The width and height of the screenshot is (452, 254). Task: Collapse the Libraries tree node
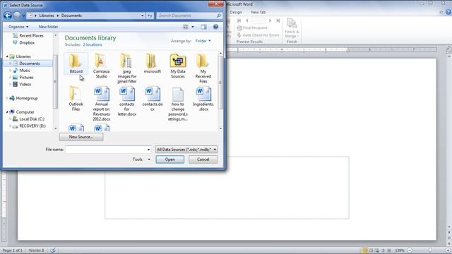click(x=7, y=56)
